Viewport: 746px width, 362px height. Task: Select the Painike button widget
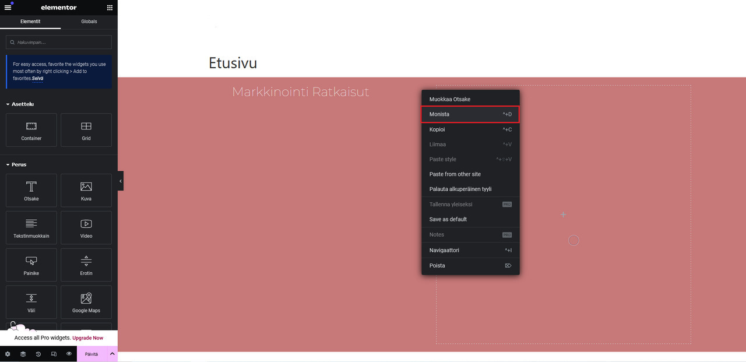coord(31,265)
